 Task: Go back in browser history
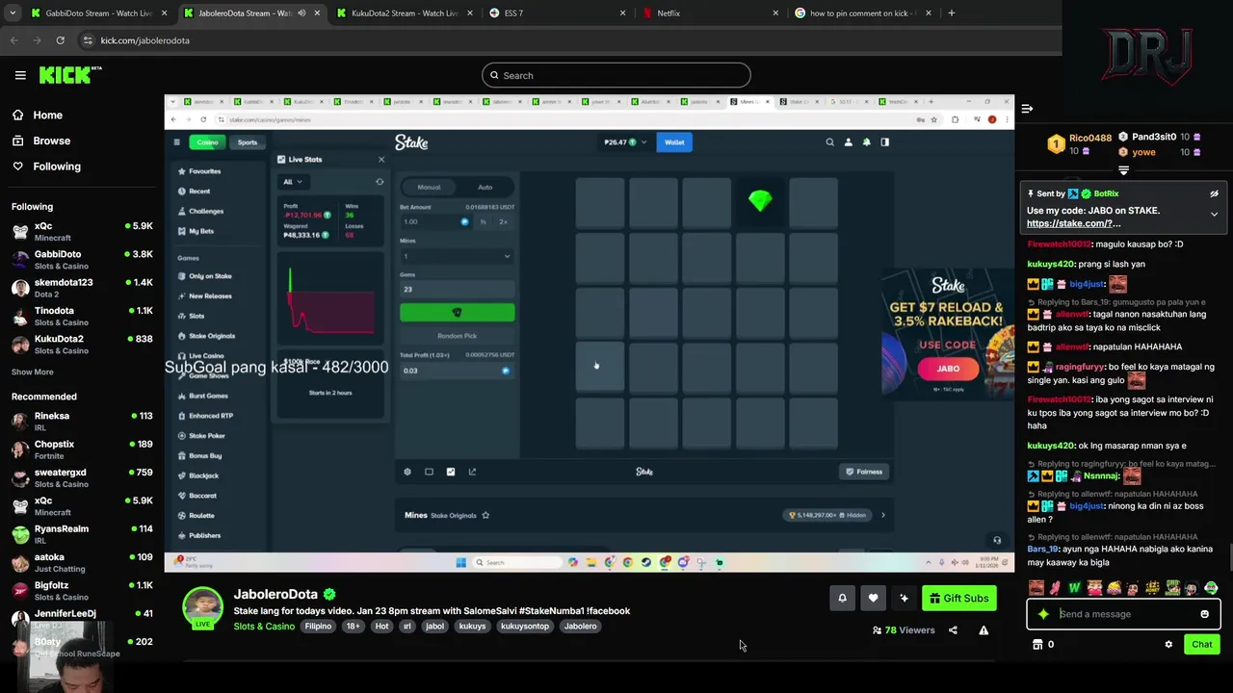[x=13, y=40]
